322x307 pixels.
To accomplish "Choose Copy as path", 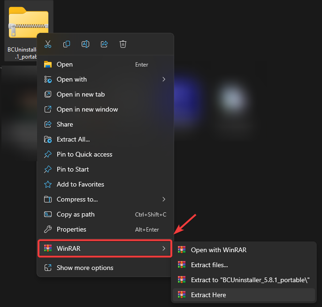I will (105, 215).
